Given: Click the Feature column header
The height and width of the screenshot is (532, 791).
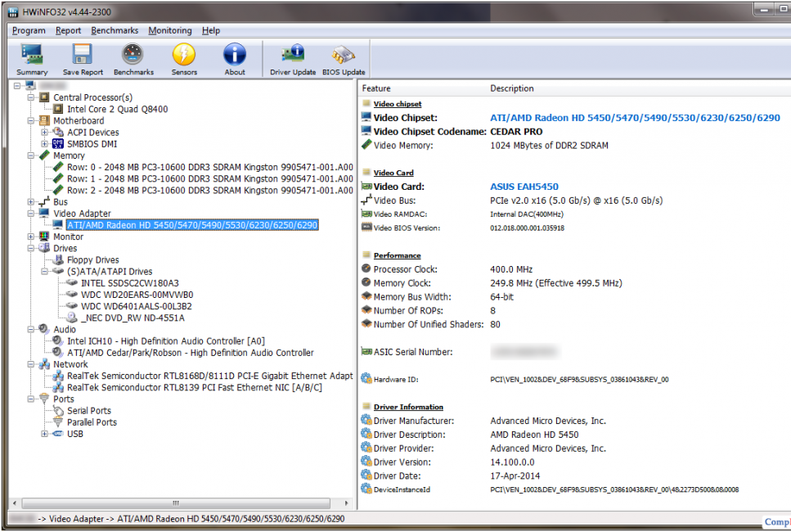Looking at the screenshot, I should click(x=376, y=88).
